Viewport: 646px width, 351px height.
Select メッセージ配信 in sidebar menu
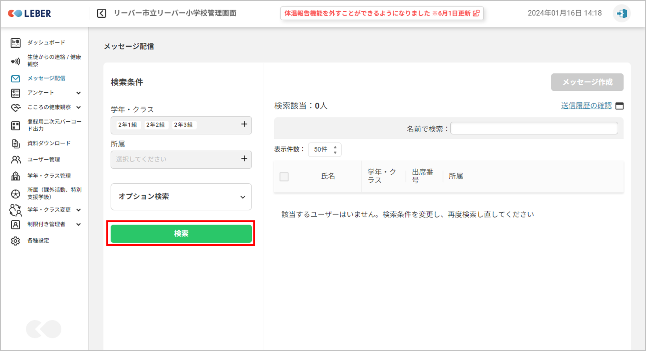46,78
